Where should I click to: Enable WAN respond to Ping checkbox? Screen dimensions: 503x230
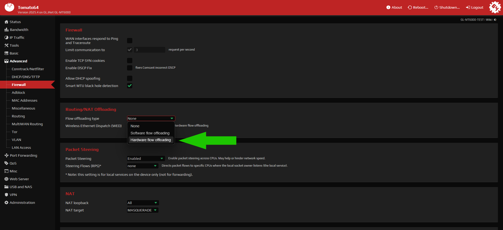pyautogui.click(x=130, y=41)
